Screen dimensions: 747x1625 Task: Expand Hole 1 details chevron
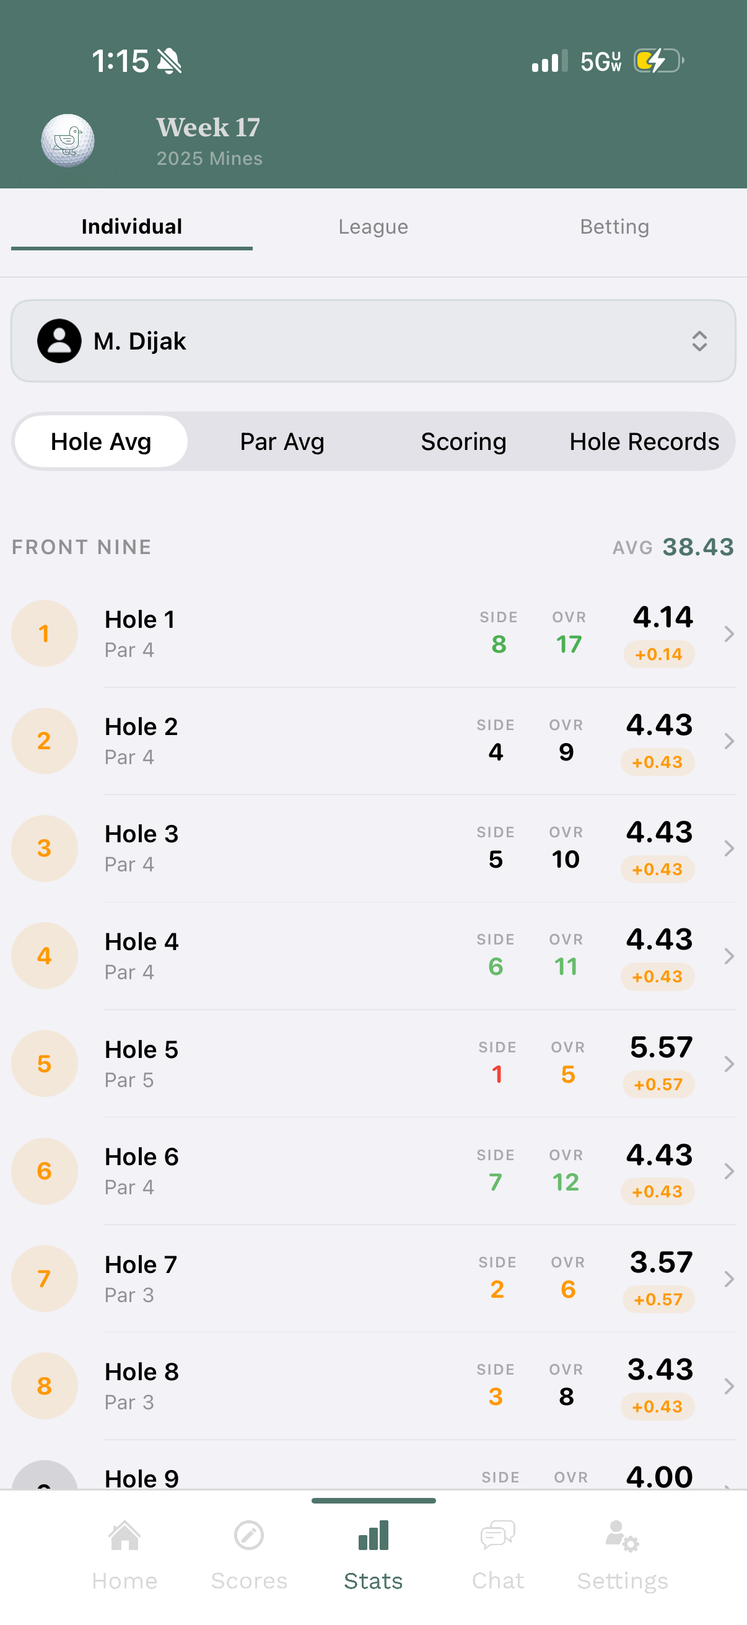point(730,634)
